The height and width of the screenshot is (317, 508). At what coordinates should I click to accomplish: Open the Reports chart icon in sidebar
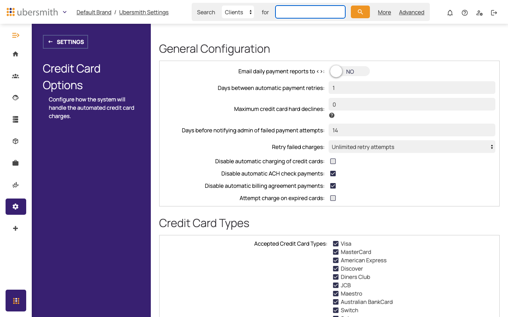(15, 185)
